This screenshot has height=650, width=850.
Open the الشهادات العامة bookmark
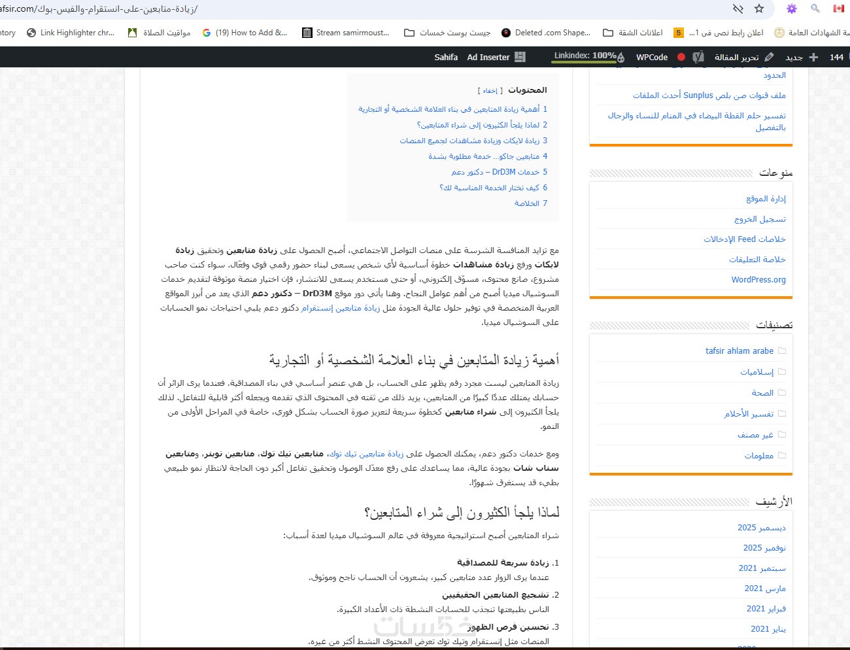pyautogui.click(x=811, y=32)
